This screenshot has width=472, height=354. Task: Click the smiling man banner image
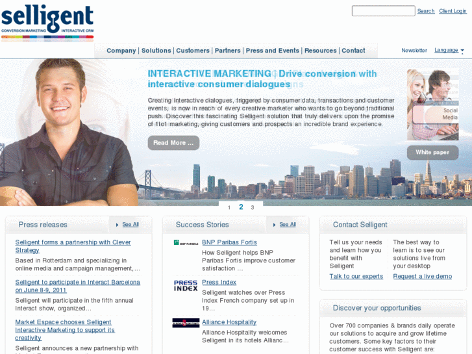coord(69,133)
